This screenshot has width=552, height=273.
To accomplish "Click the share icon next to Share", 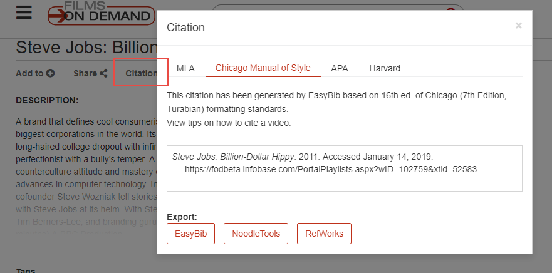I will (103, 73).
